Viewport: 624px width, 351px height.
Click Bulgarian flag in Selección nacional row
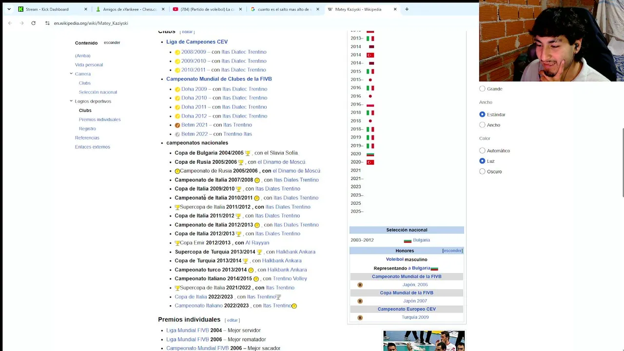[x=408, y=240]
